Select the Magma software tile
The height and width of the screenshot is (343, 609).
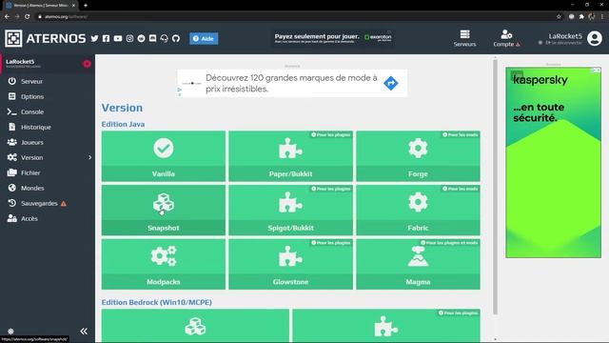[418, 264]
